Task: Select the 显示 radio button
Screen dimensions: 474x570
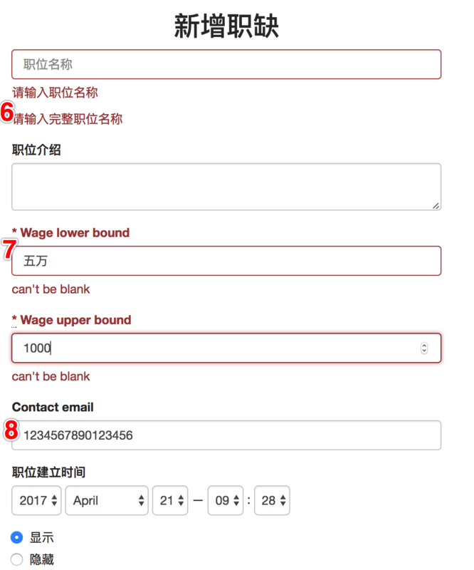Action: (16, 537)
